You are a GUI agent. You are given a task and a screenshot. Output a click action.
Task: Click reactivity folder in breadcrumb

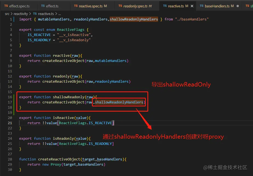click(x=21, y=14)
